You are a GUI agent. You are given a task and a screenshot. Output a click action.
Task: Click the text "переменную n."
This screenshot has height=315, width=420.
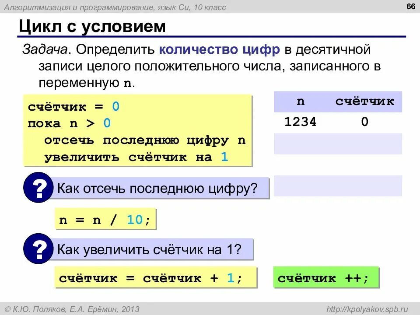pos(87,83)
